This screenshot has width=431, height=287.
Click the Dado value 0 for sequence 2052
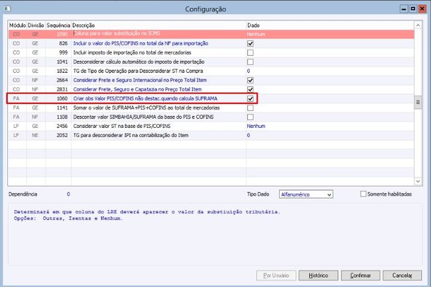249,135
